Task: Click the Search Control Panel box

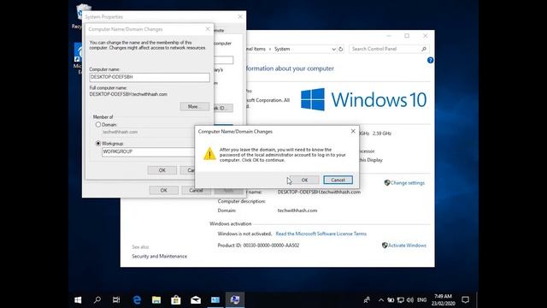Action: pos(389,49)
